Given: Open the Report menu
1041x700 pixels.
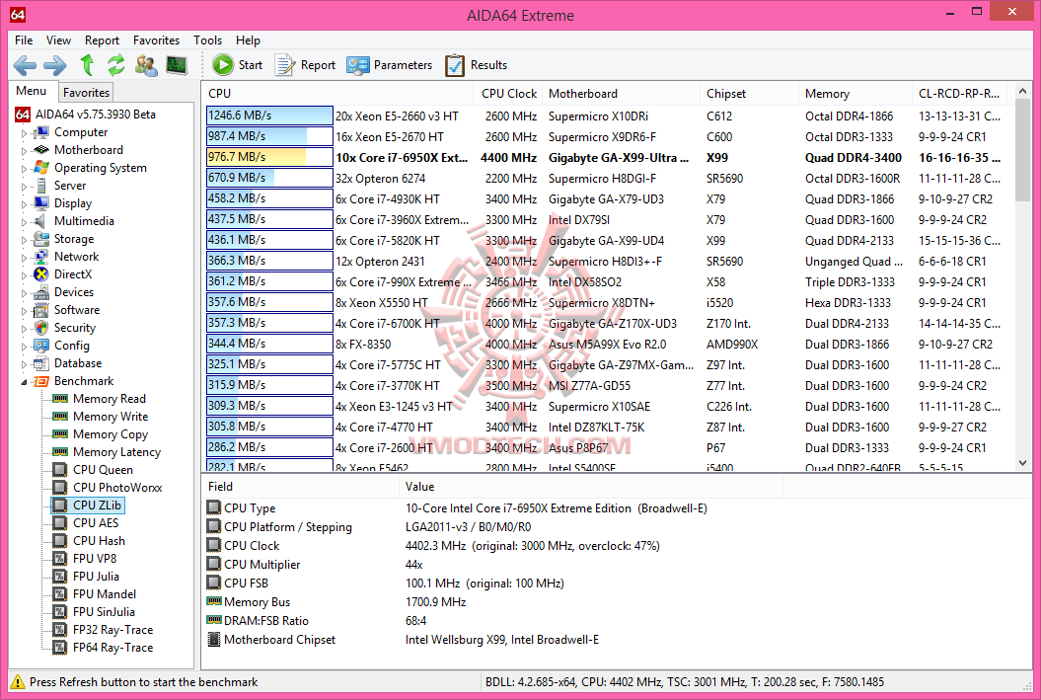Looking at the screenshot, I should 102,40.
